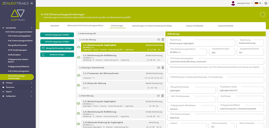Click the German flag language selector
The image size is (269, 128).
257,3
